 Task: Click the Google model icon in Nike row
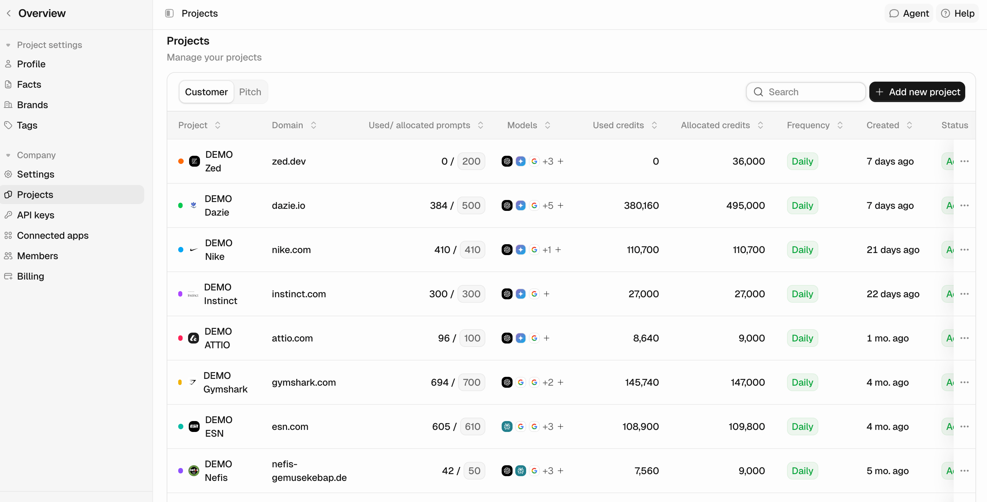pyautogui.click(x=534, y=250)
